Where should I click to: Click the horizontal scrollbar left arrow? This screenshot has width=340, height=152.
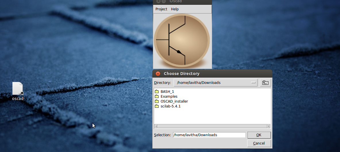tap(156, 126)
